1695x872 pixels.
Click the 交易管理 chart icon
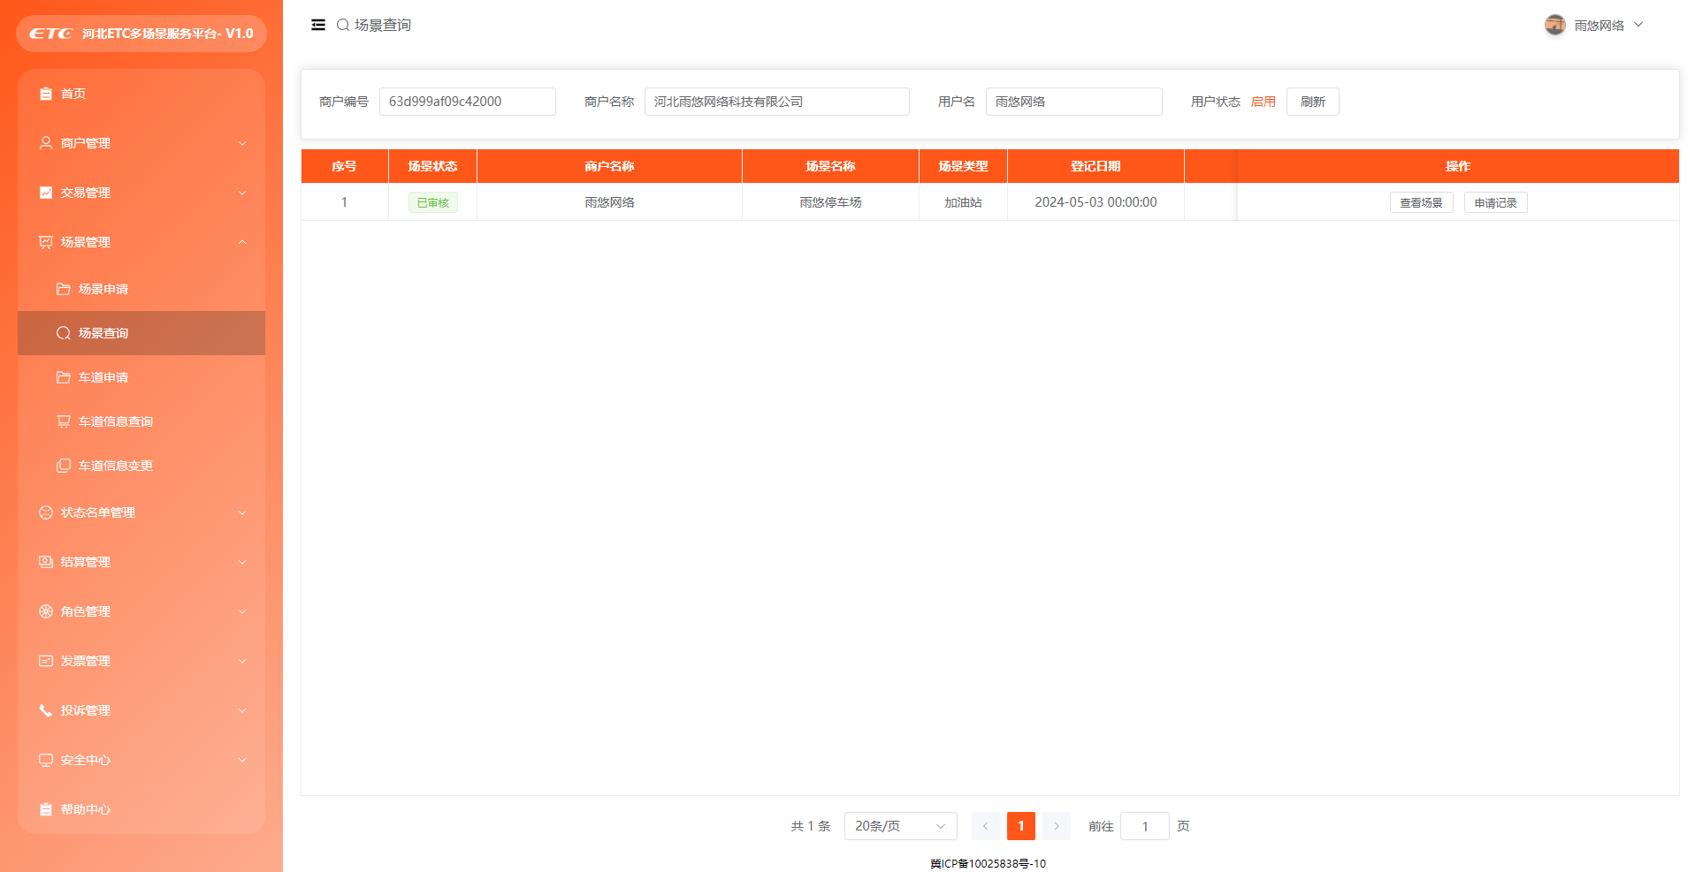coord(46,193)
